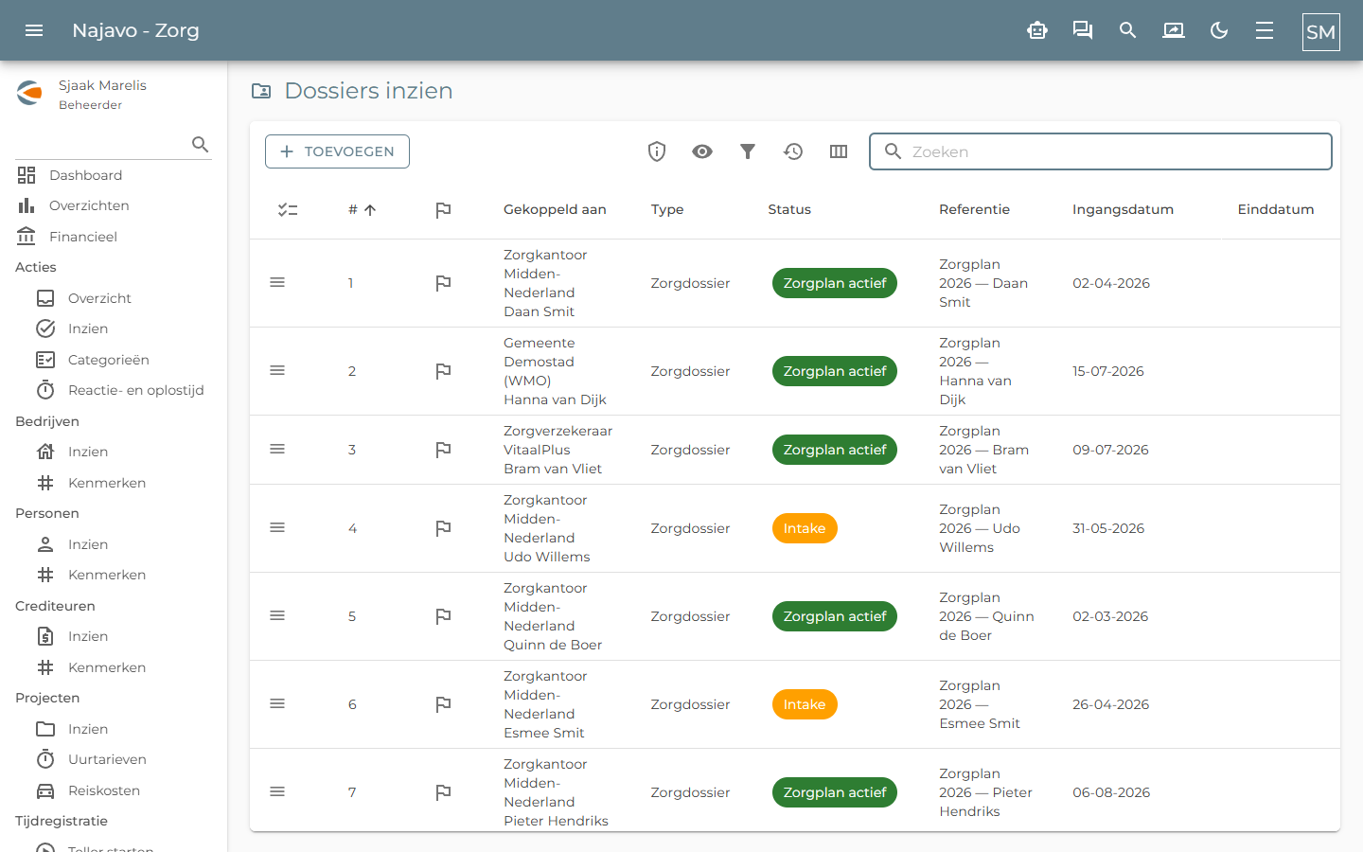This screenshot has height=852, width=1363.
Task: Toggle the flag on Hanna van Dijk row
Action: click(x=443, y=371)
